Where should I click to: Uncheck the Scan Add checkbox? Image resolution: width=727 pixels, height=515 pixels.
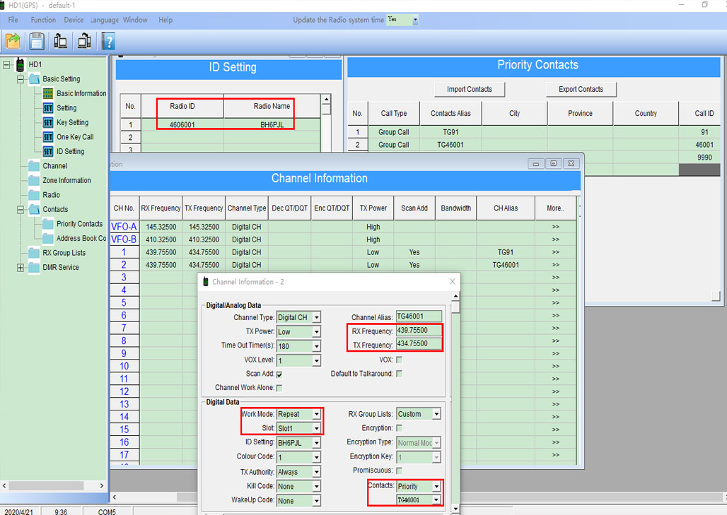(279, 374)
